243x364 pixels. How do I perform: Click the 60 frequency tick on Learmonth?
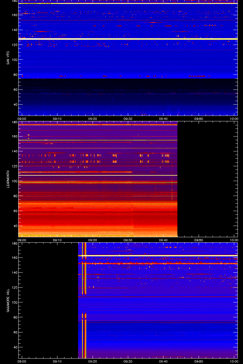tap(15, 211)
